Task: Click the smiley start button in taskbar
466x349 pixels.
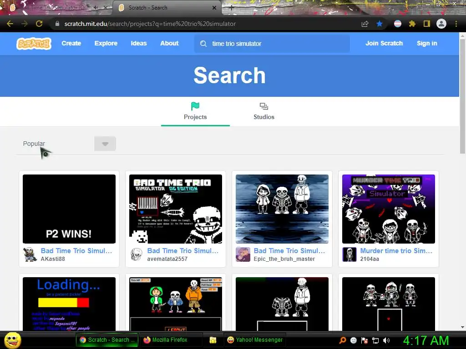Action: [13, 340]
